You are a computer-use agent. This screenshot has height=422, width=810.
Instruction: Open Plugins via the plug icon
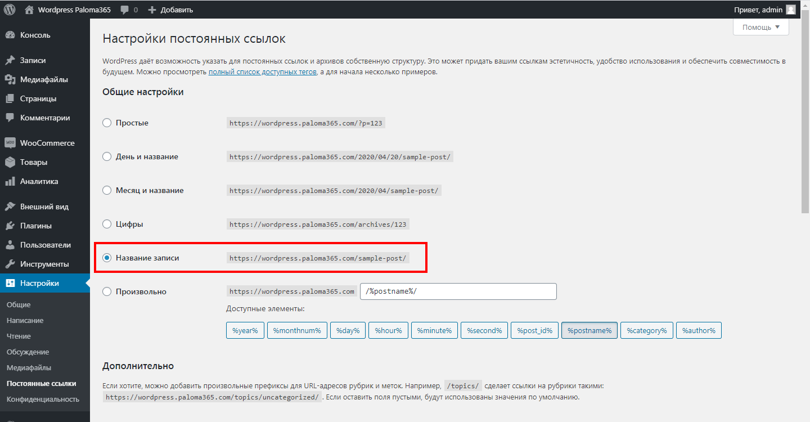pos(10,226)
